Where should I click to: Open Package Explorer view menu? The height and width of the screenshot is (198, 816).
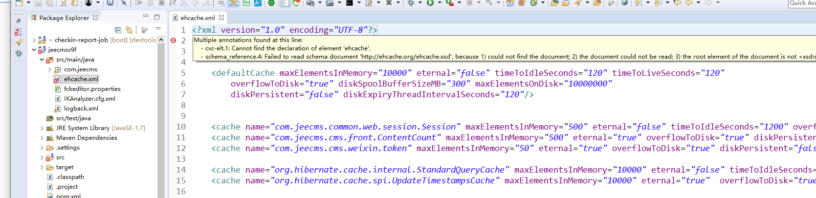(x=158, y=29)
